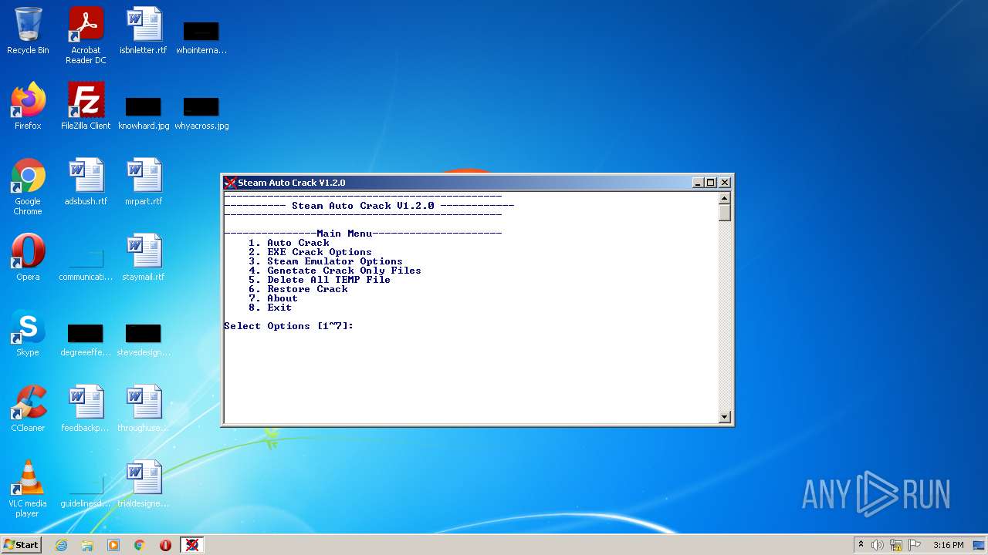Click the '6. Restore Crack' line

(x=298, y=289)
